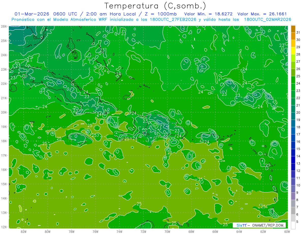Click the "20N" latitude axis label
This screenshot has width=305, height=235.
[4, 112]
